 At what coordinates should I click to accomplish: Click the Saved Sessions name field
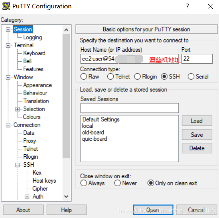point(130,108)
